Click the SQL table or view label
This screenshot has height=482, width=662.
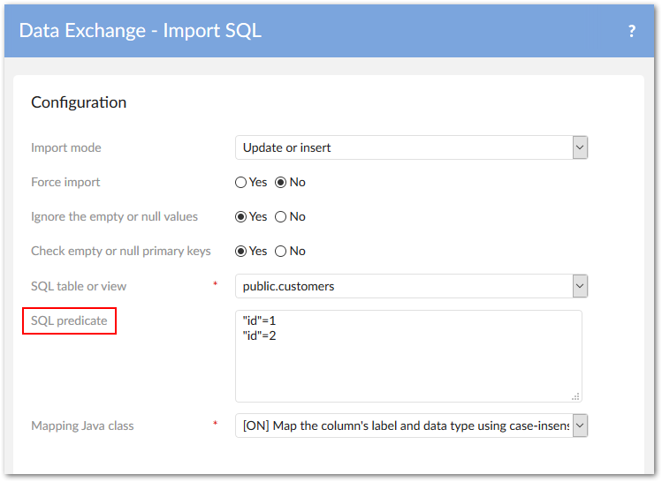(x=79, y=286)
